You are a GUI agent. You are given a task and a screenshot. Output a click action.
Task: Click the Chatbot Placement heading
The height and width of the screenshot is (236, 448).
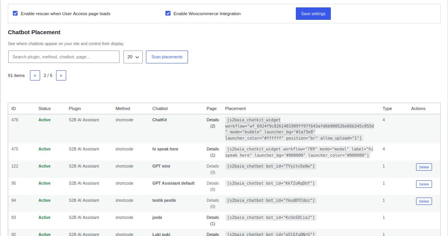tap(34, 32)
